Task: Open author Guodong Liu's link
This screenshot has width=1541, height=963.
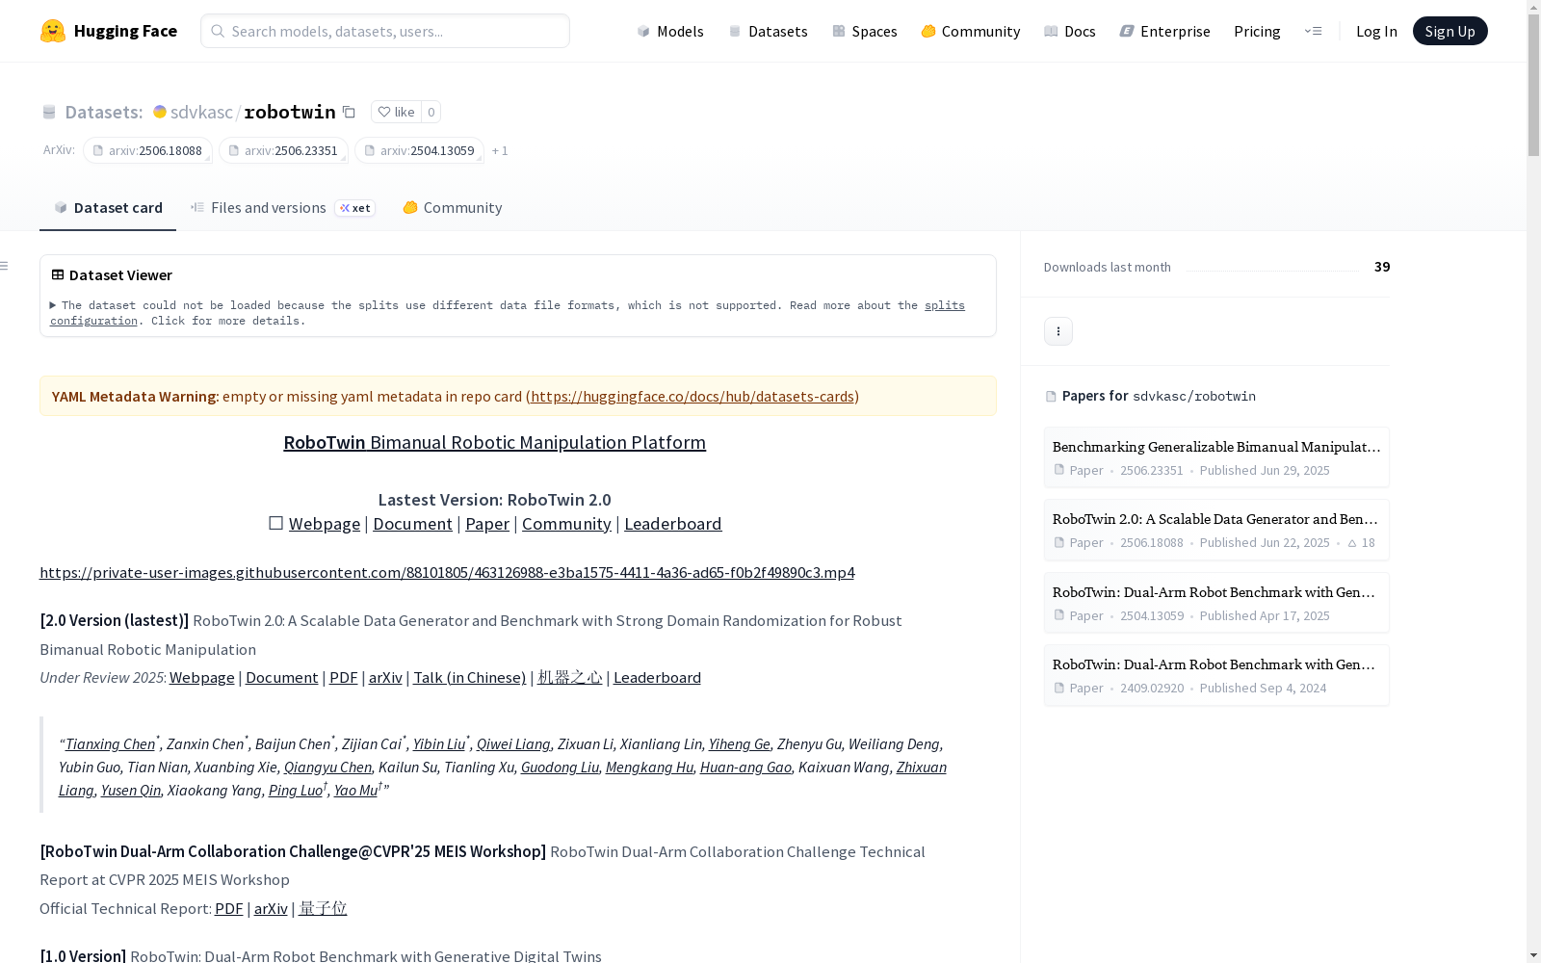Action: tap(560, 768)
